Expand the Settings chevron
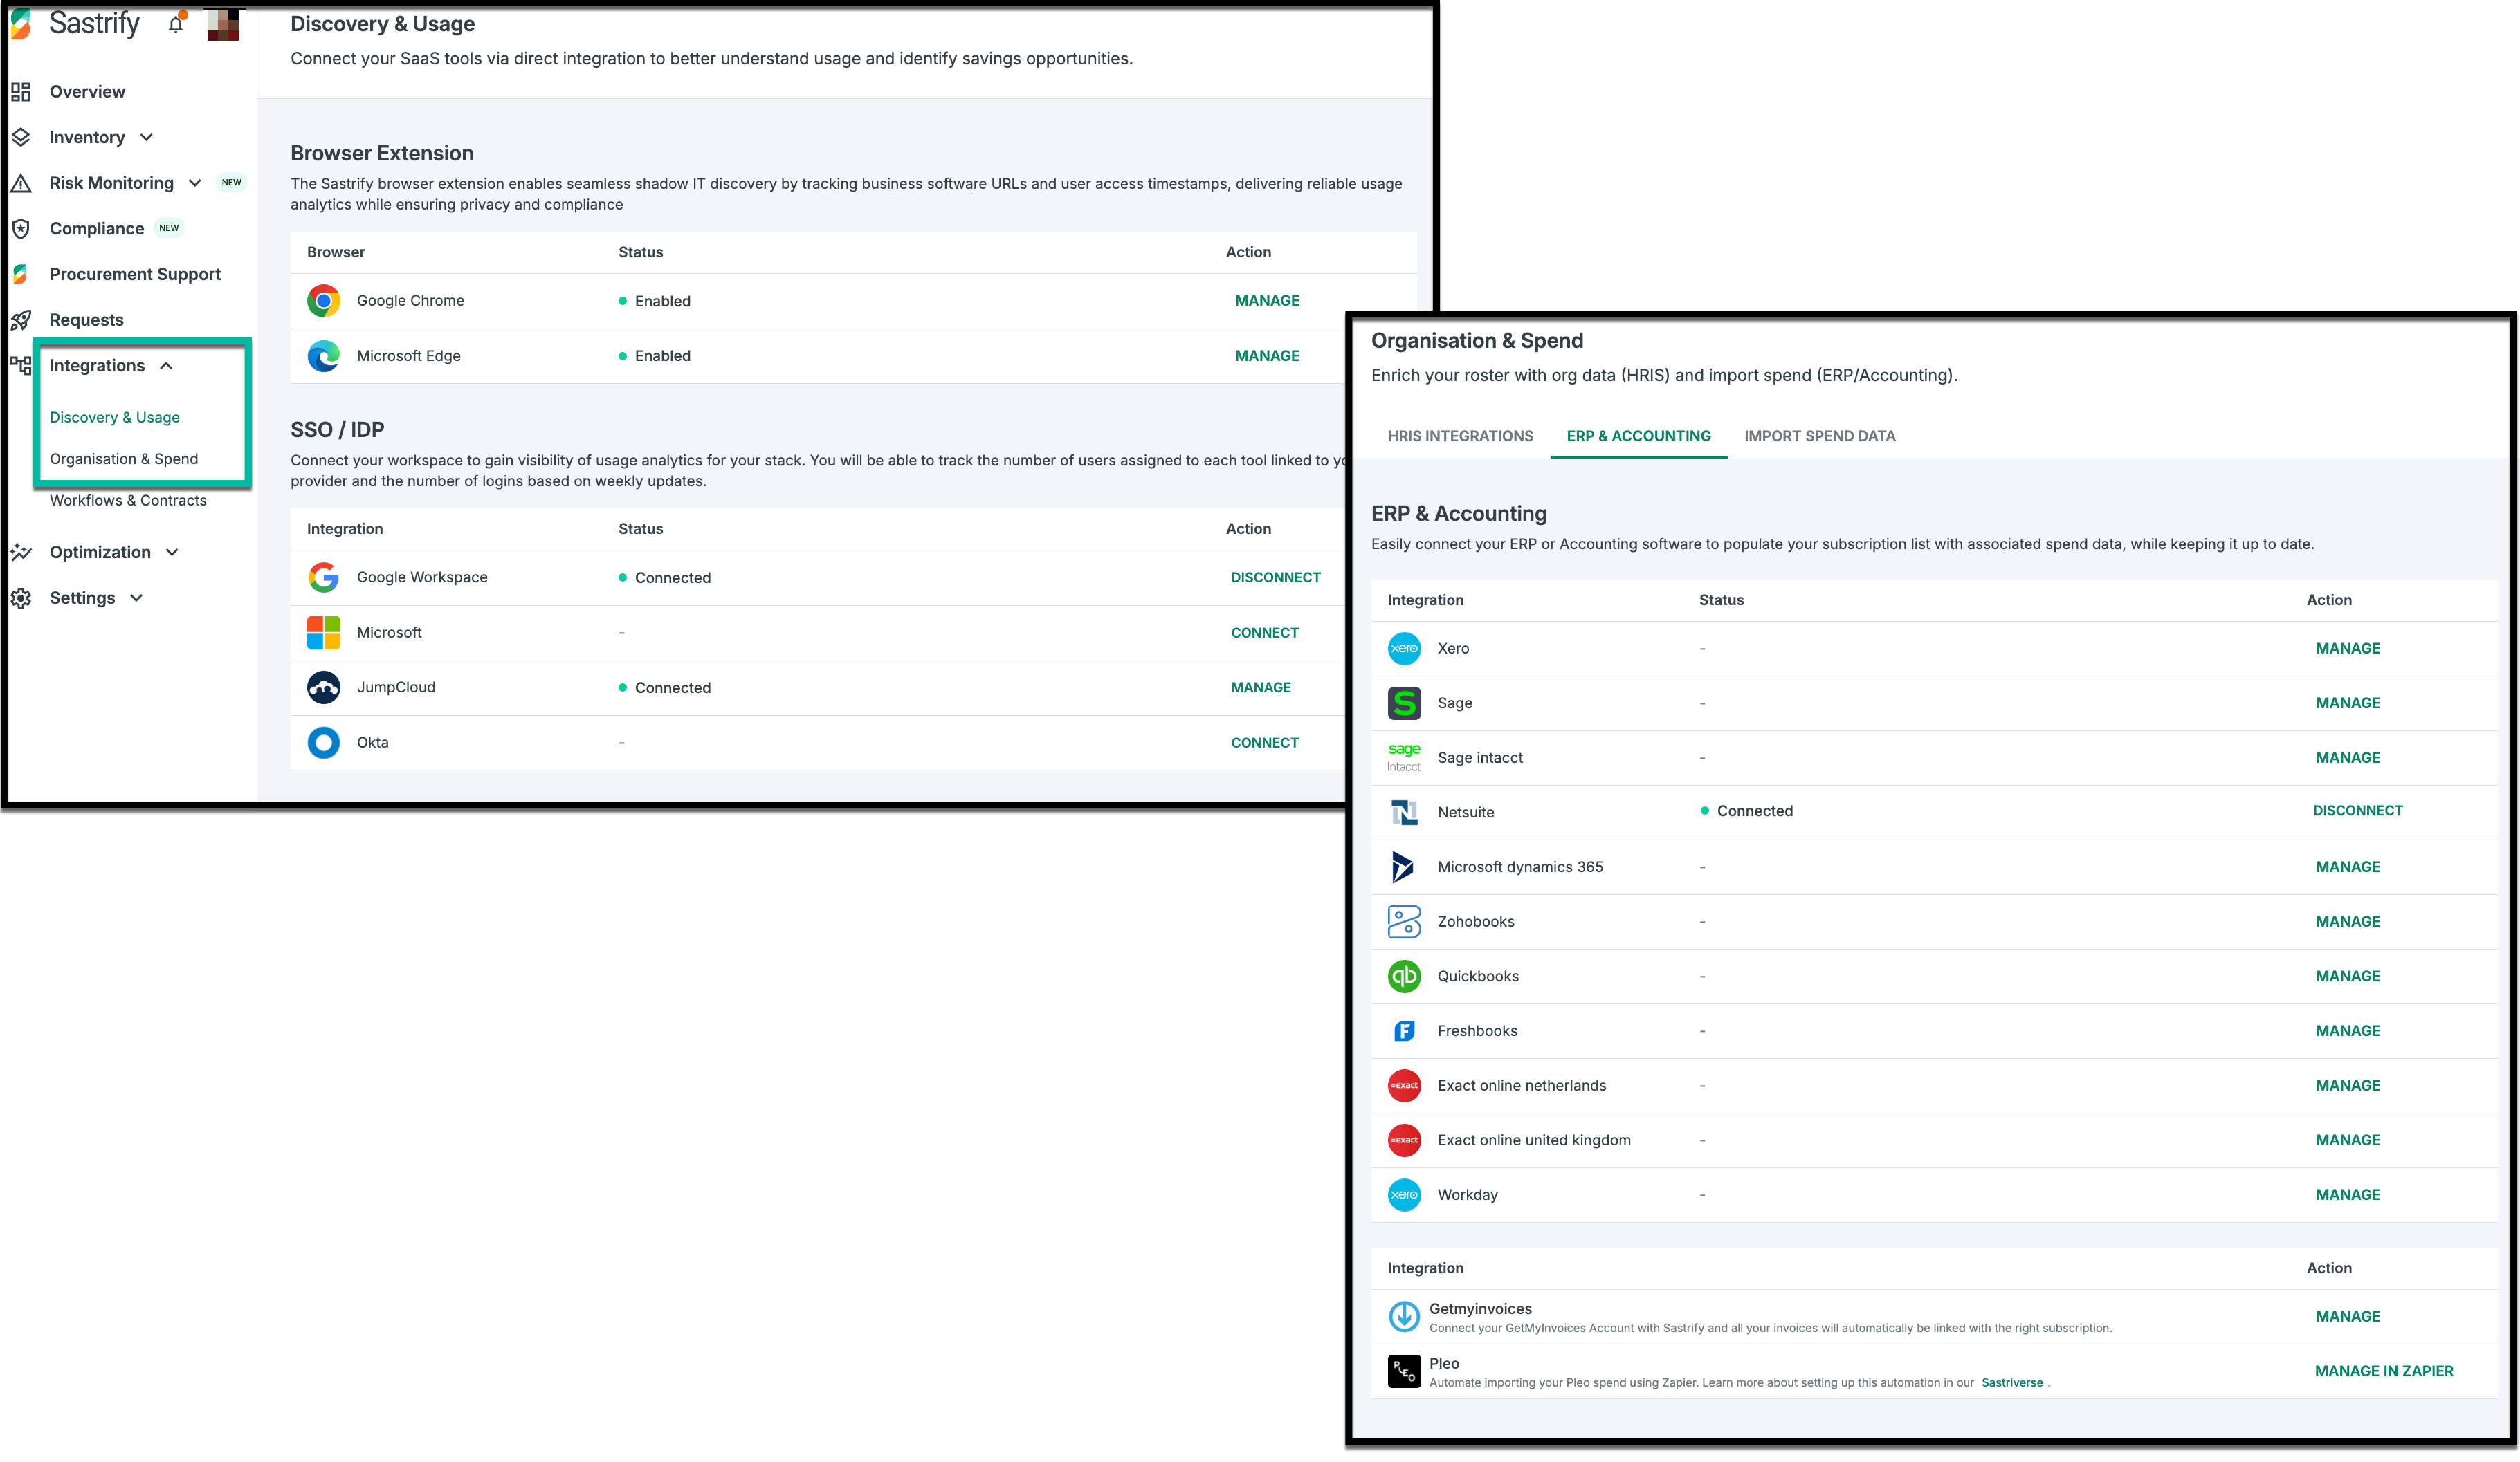The height and width of the screenshot is (1462, 2520). click(136, 598)
